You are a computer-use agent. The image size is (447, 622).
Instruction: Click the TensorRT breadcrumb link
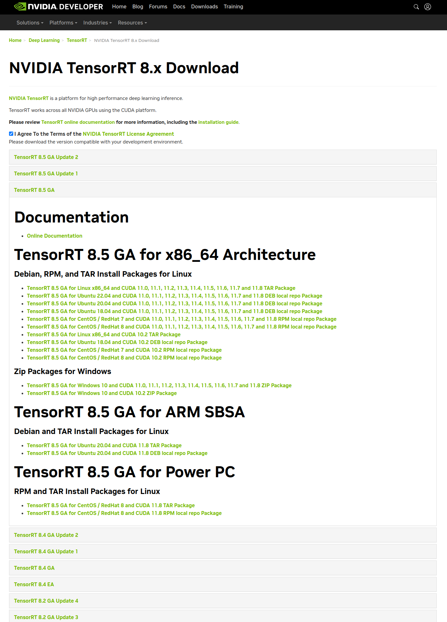click(x=77, y=40)
